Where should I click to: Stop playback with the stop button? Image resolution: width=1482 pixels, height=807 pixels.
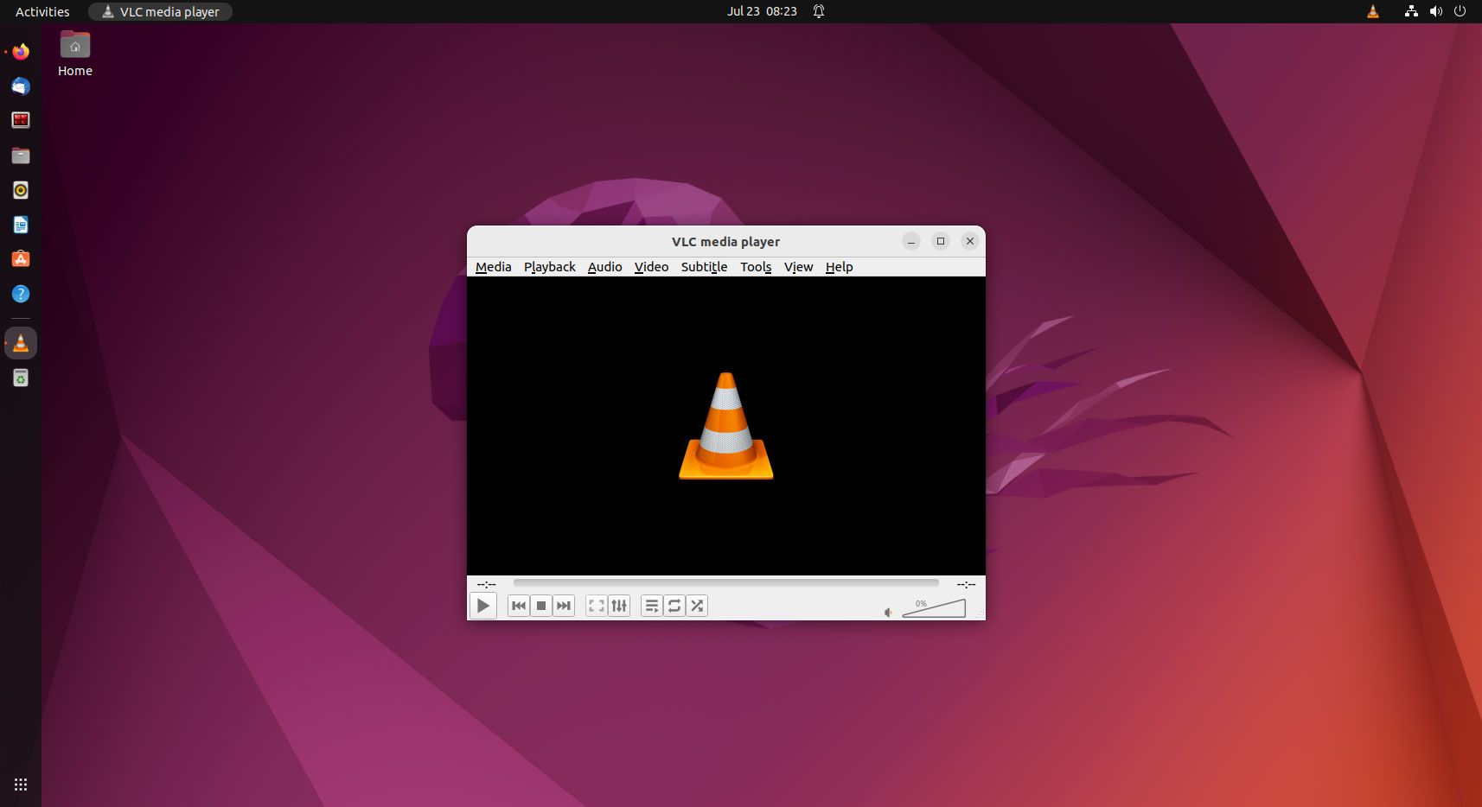pyautogui.click(x=541, y=606)
